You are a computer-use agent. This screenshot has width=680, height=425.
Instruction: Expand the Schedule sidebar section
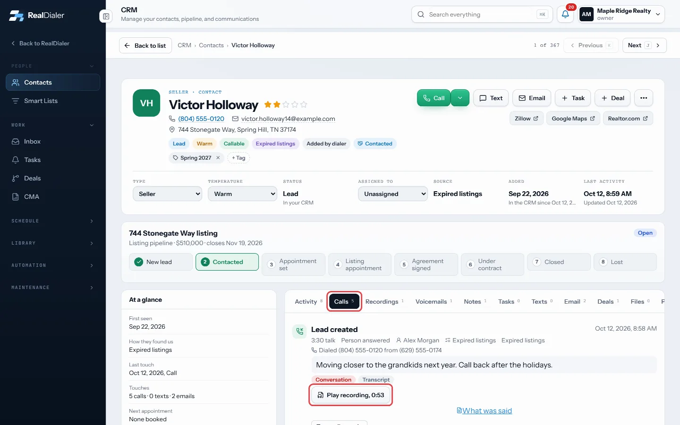(53, 221)
